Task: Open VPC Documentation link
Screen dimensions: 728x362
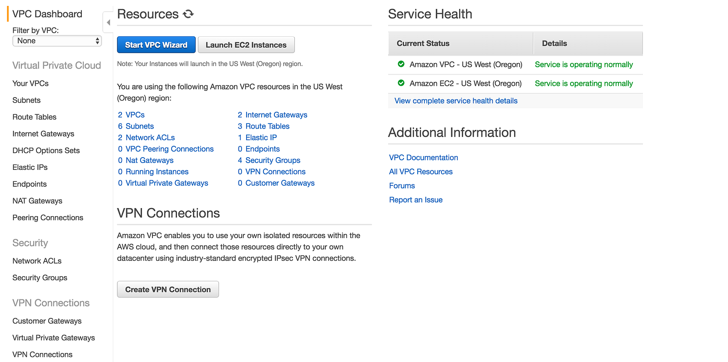Action: pos(424,158)
